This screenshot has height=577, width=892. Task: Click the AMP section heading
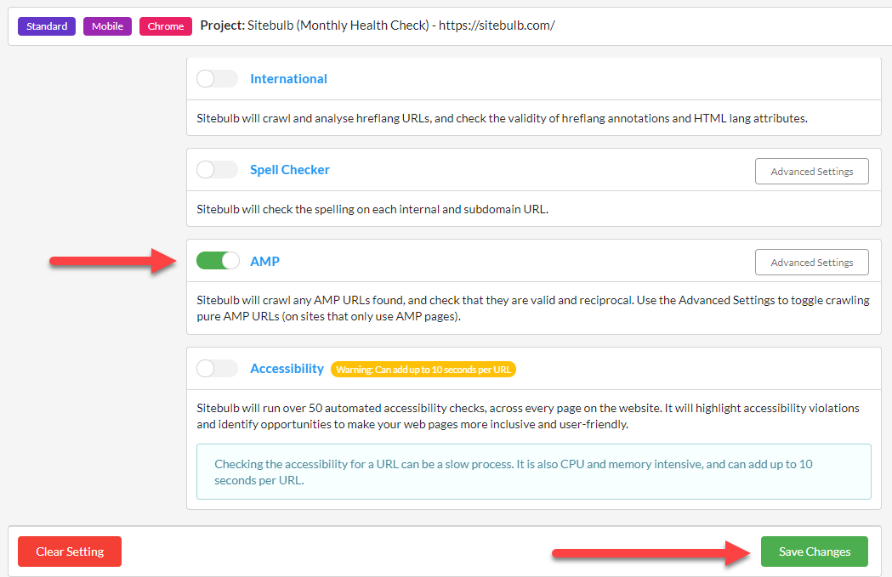tap(264, 262)
